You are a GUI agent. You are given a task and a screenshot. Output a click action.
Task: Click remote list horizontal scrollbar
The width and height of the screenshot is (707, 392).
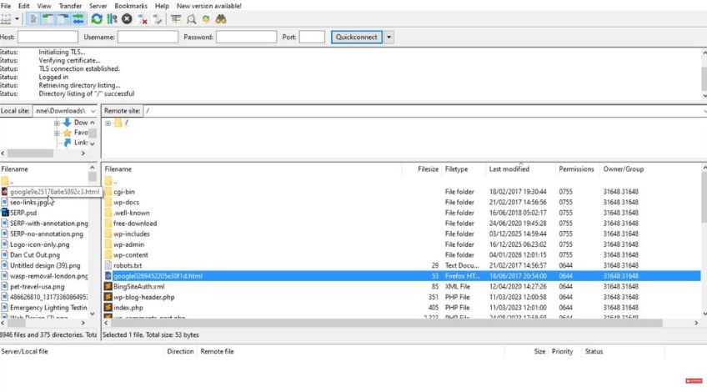point(386,323)
